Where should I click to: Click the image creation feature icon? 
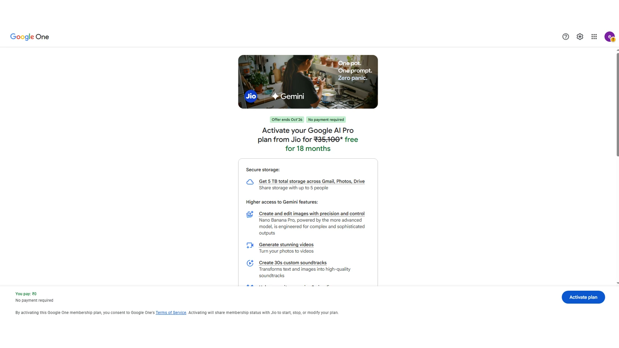(x=250, y=214)
